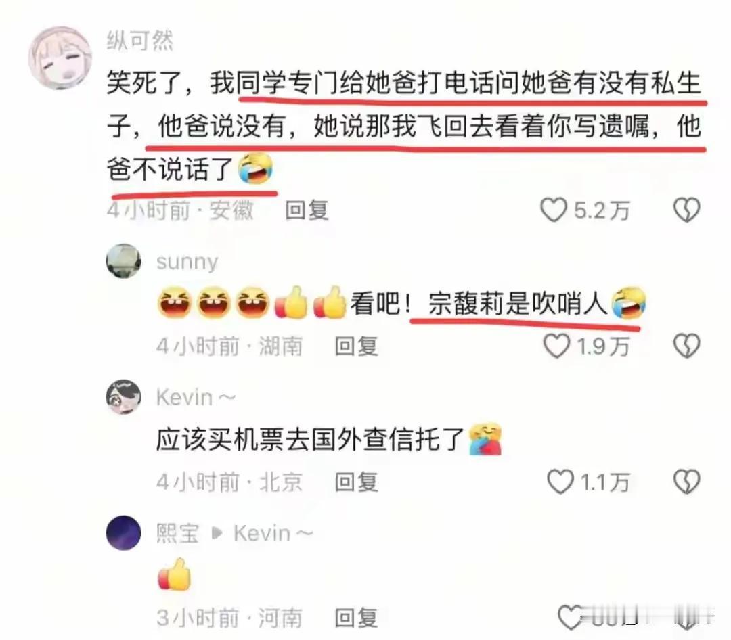
Task: Reply to 纵可然's comment from 安徽
Action: pos(307,210)
